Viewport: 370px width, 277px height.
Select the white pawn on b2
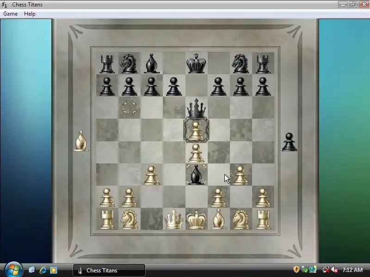129,198
